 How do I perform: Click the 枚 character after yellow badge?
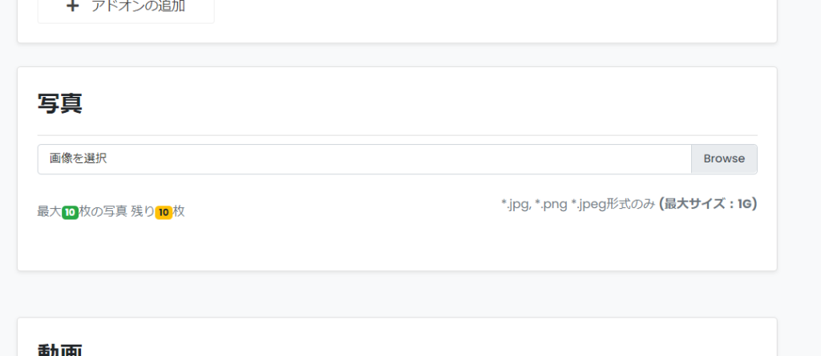click(179, 212)
